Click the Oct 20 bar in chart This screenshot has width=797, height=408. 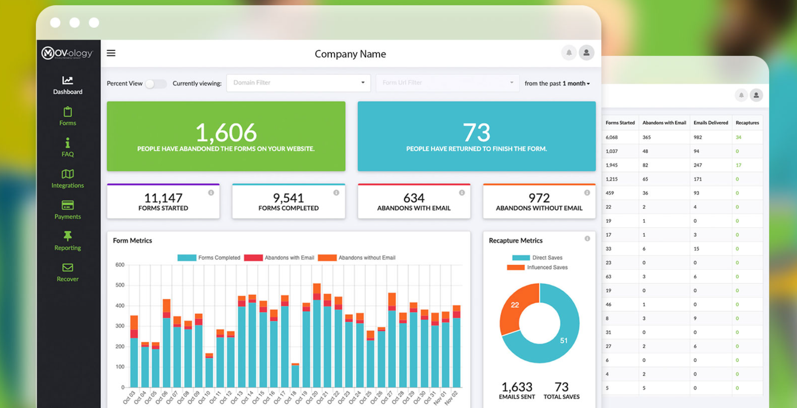317,335
